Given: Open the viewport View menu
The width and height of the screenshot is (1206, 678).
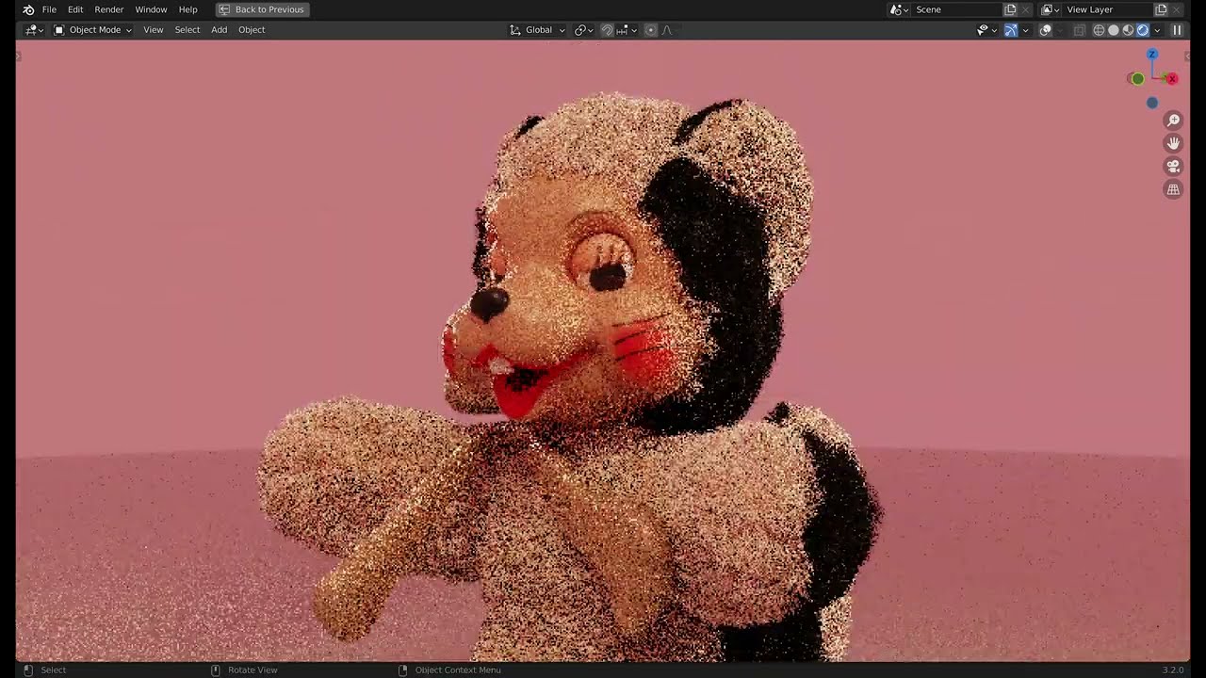Looking at the screenshot, I should pos(153,30).
